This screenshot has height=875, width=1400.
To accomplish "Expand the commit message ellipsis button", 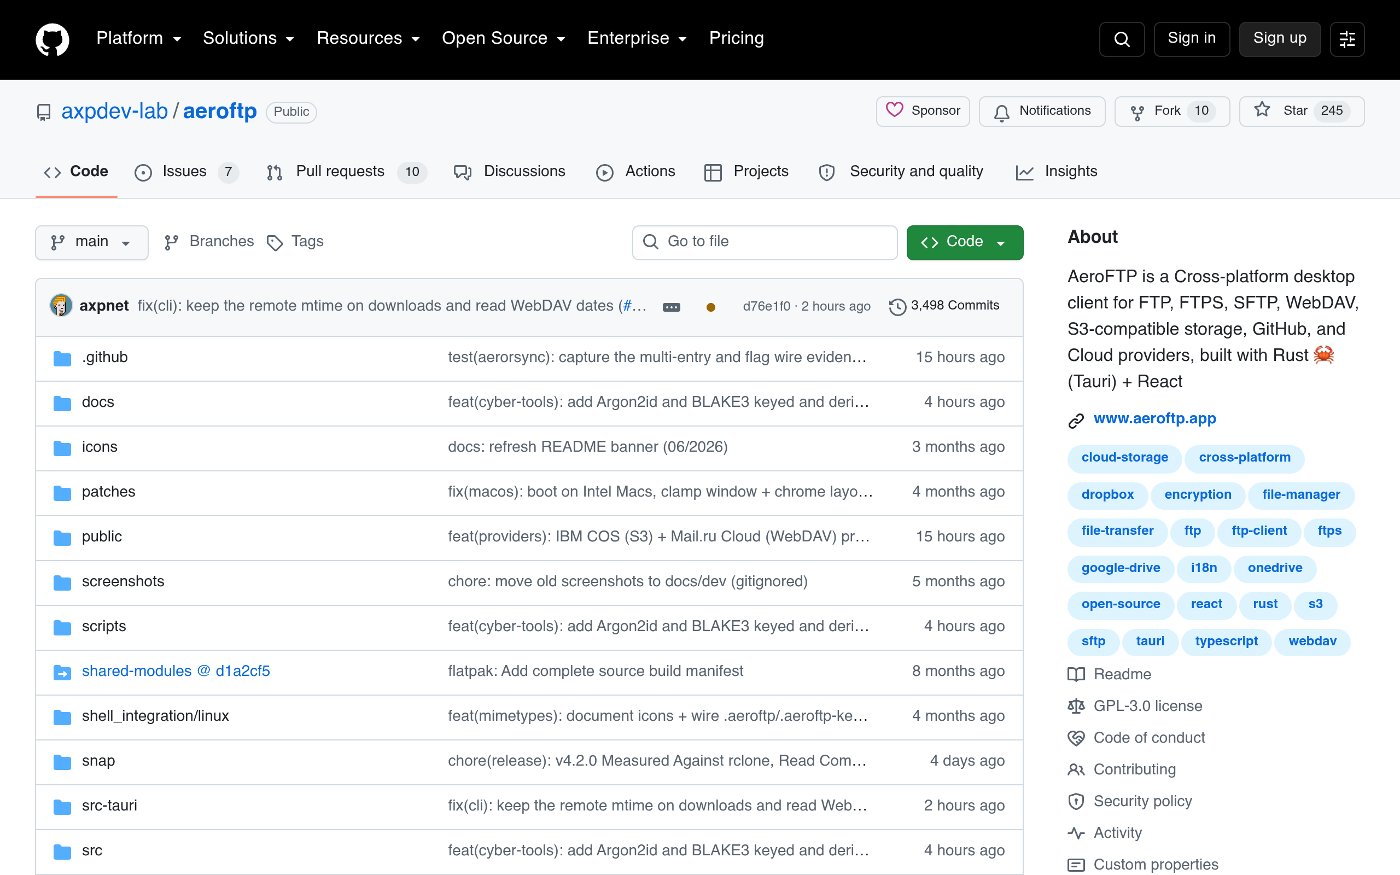I will [671, 307].
